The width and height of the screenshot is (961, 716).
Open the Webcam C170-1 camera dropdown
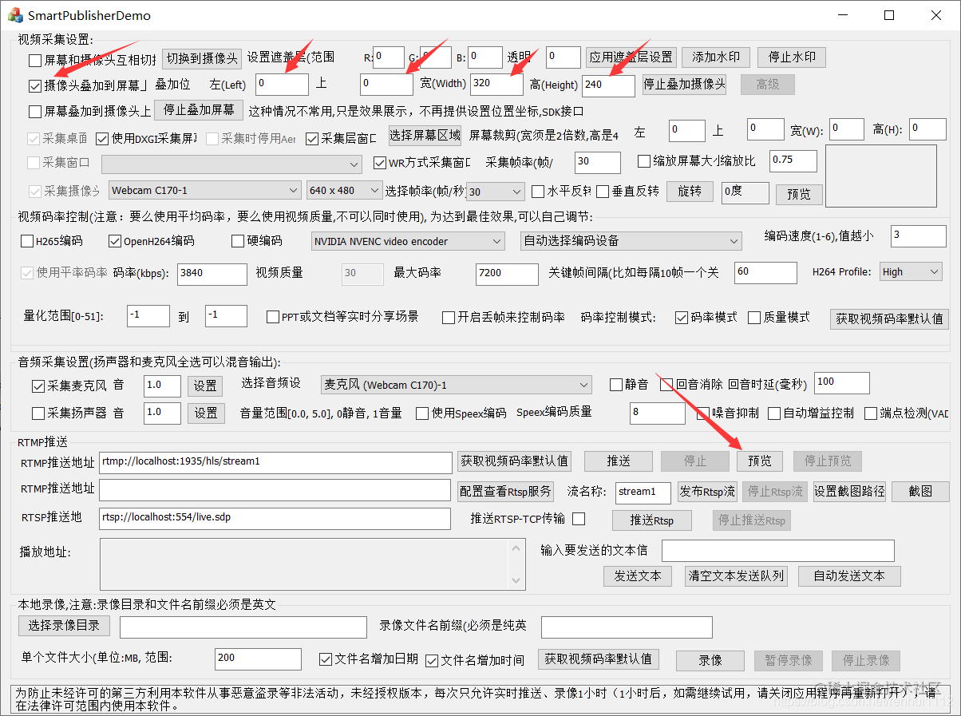(204, 191)
